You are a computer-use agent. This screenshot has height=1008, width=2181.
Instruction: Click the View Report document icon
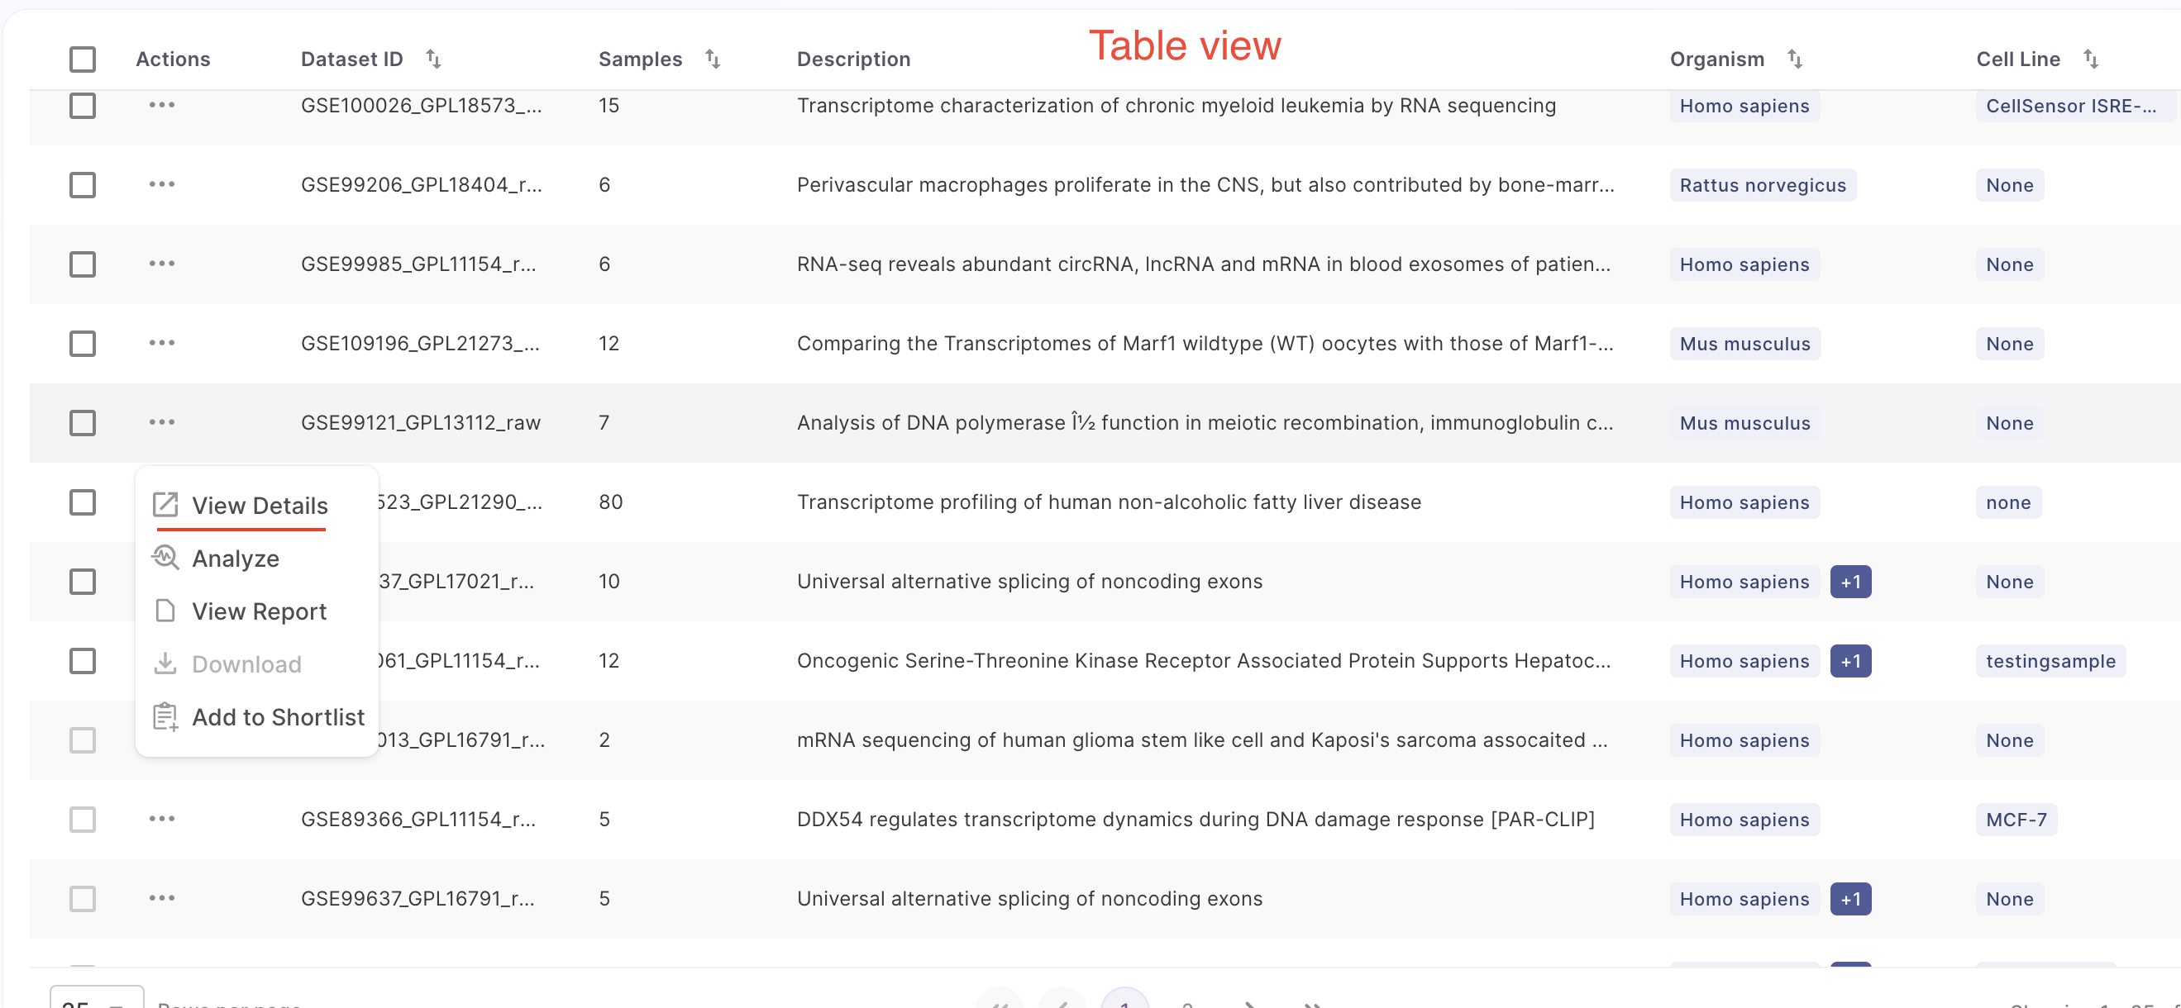click(x=165, y=611)
